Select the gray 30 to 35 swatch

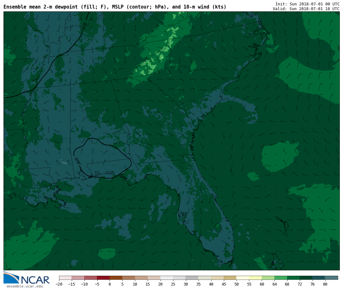(x=192, y=278)
